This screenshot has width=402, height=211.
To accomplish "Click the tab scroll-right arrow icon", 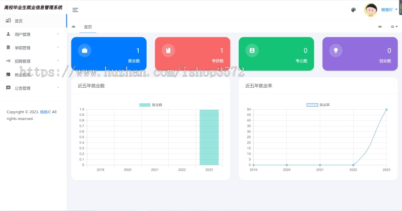I will [x=380, y=27].
